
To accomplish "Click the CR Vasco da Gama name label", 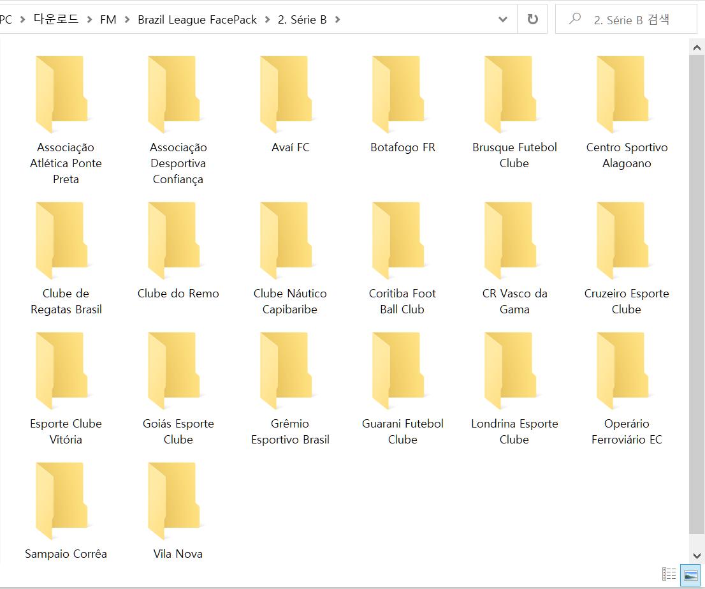I will pyautogui.click(x=515, y=301).
